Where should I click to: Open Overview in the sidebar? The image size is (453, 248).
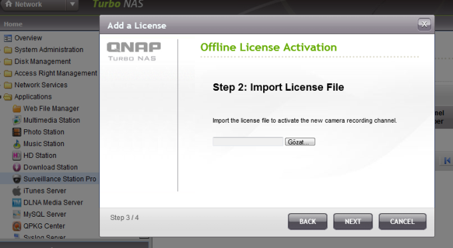coord(28,38)
